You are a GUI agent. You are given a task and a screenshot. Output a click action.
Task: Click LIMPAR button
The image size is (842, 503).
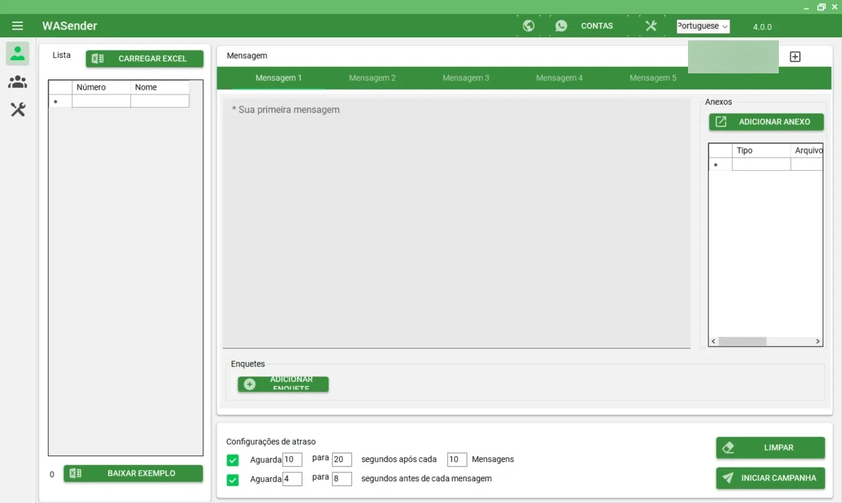pyautogui.click(x=770, y=448)
